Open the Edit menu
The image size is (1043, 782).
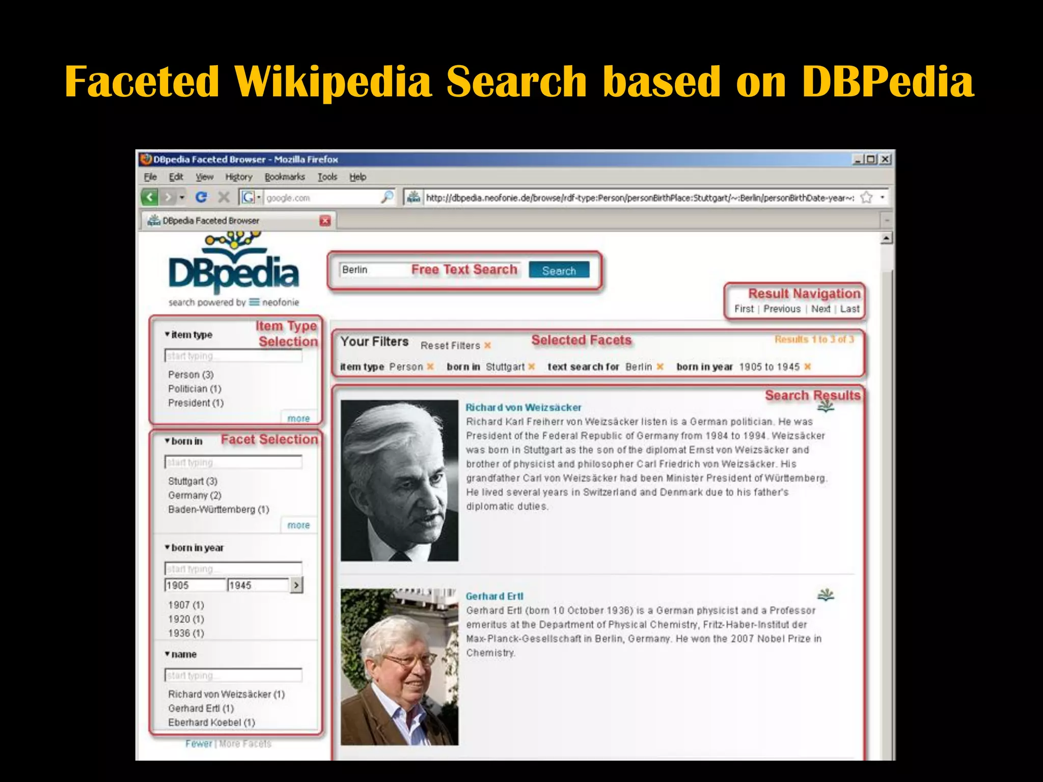tap(176, 177)
